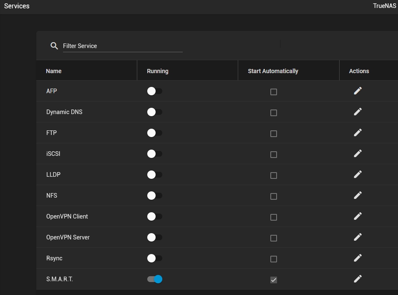Edit Rsync service settings

click(x=358, y=258)
